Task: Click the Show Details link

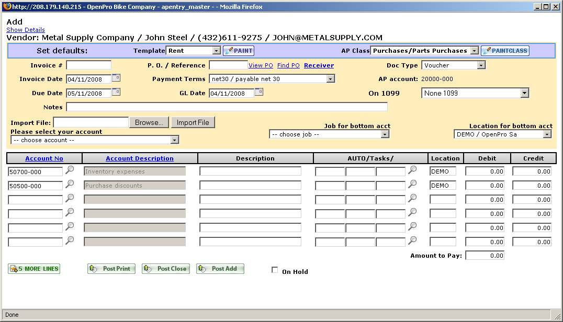Action: (x=26, y=30)
